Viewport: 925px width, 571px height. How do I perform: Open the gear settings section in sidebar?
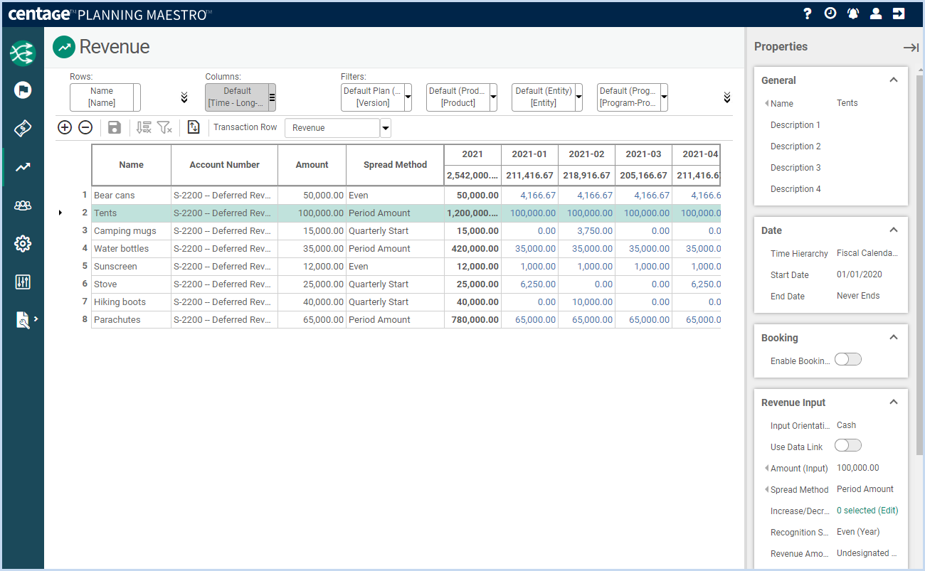tap(23, 244)
